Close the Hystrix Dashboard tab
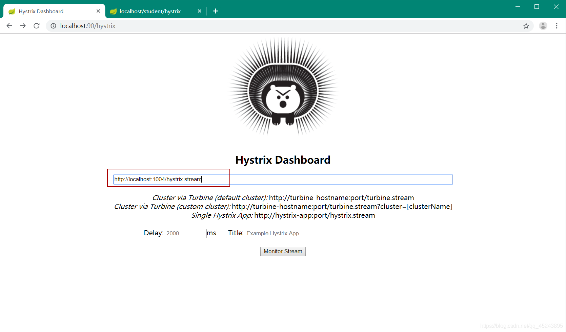The image size is (566, 332). (x=98, y=11)
